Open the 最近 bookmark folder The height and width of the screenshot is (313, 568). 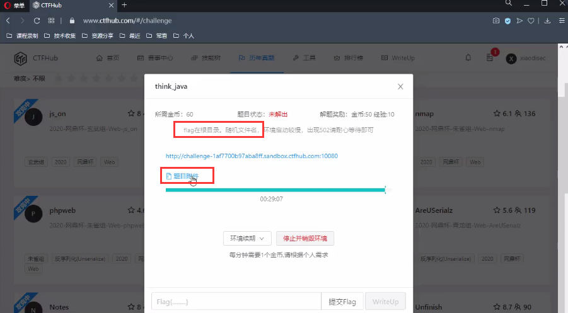click(130, 36)
